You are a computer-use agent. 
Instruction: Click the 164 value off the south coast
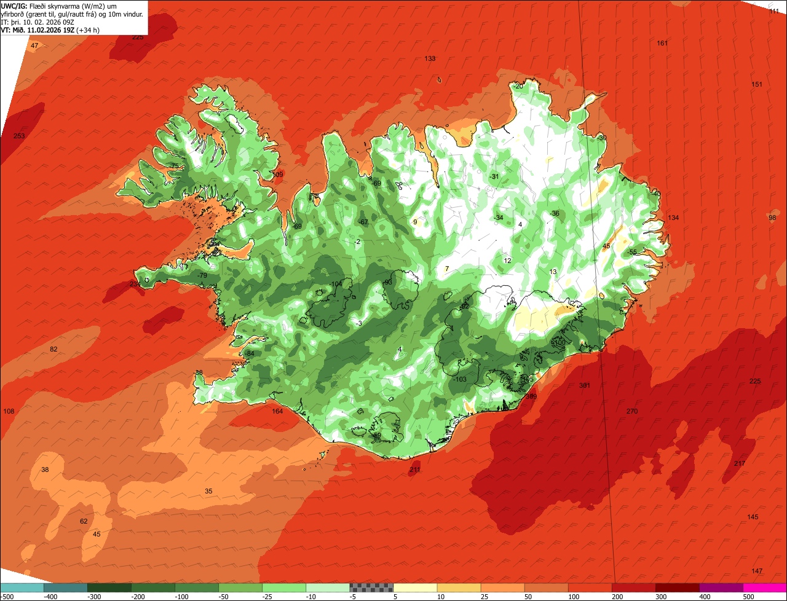[278, 411]
